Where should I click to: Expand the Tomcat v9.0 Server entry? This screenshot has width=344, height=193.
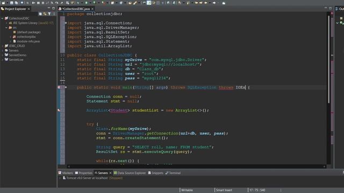click(x=60, y=178)
